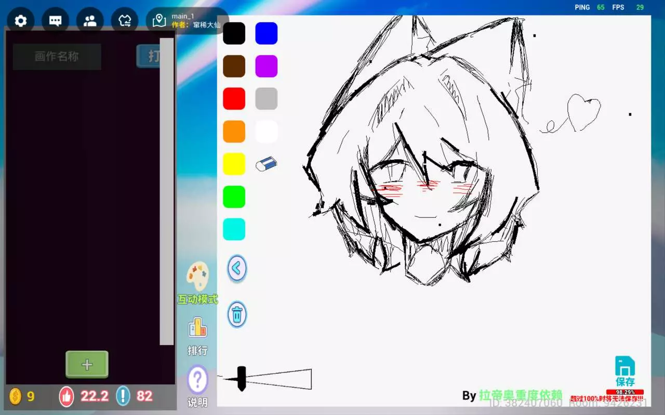Open the chat messages panel
Image resolution: width=665 pixels, height=415 pixels.
point(55,21)
